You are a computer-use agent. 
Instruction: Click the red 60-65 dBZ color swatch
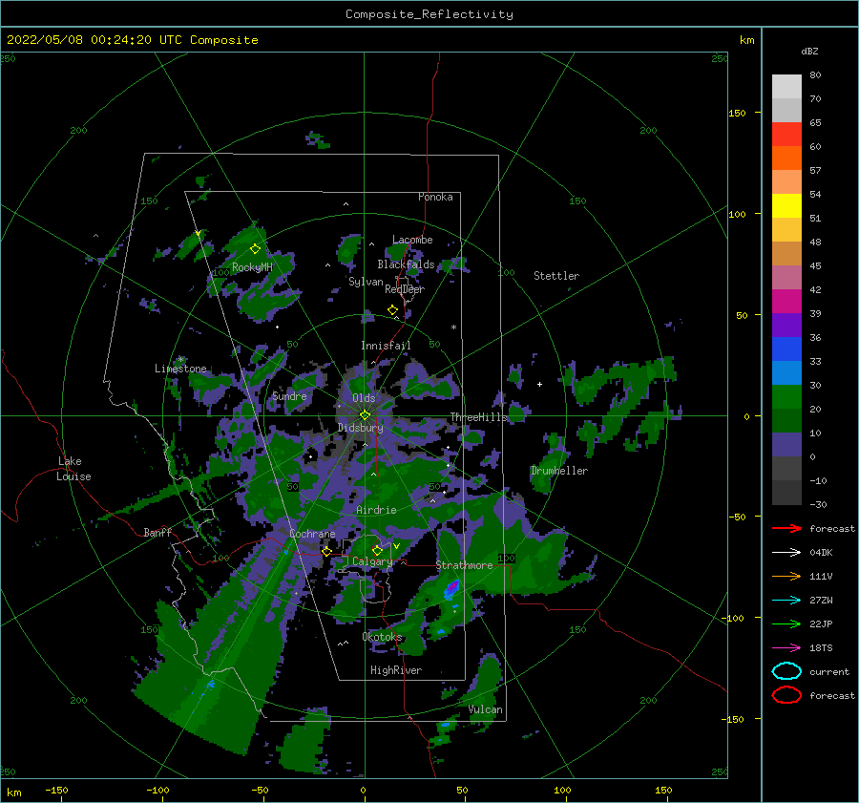click(x=786, y=135)
